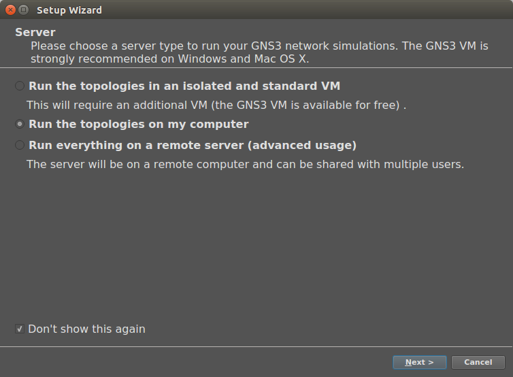Click the 'Please choose a server type' description
The height and width of the screenshot is (377, 513).
click(x=259, y=46)
